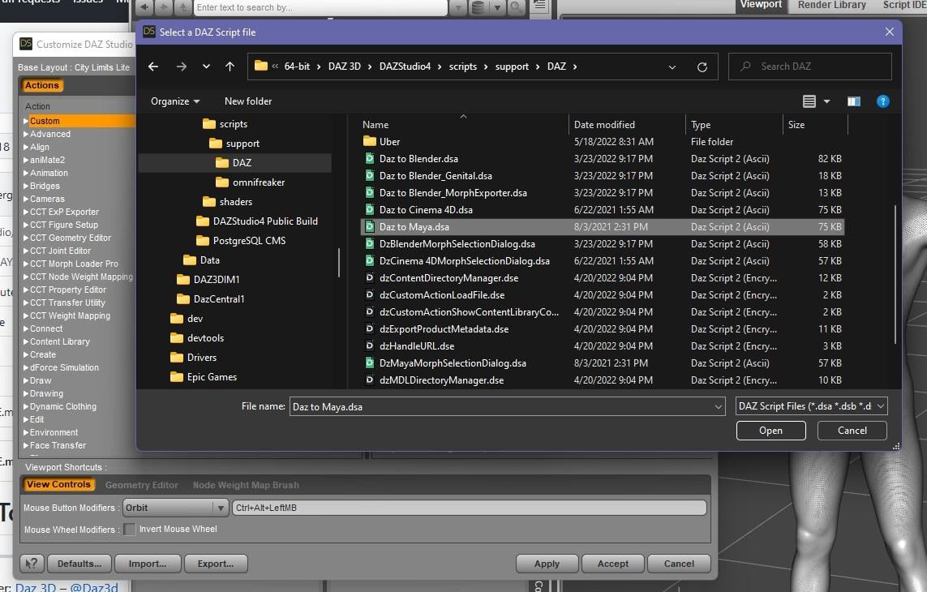This screenshot has height=592, width=927.
Task: Create a New folder
Action: [248, 101]
